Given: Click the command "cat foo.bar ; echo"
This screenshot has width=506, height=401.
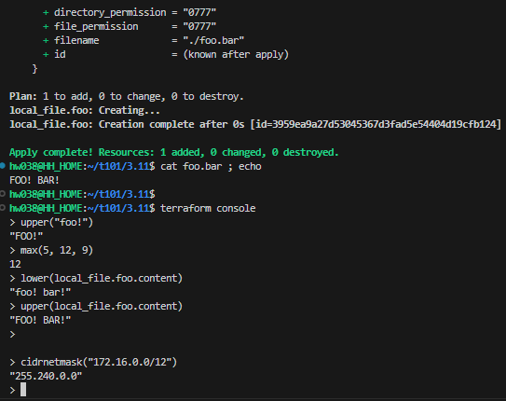Looking at the screenshot, I should coord(211,166).
